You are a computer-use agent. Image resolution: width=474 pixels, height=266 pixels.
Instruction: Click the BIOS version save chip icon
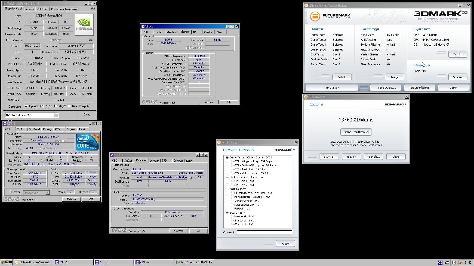(91, 40)
